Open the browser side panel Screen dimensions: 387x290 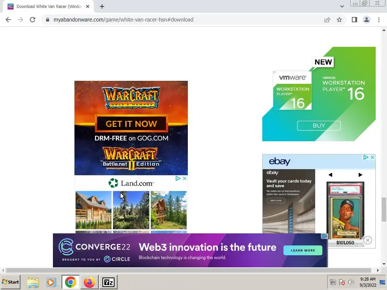(x=354, y=20)
